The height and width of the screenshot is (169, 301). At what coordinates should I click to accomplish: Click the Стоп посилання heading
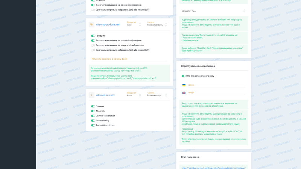coord(190,157)
